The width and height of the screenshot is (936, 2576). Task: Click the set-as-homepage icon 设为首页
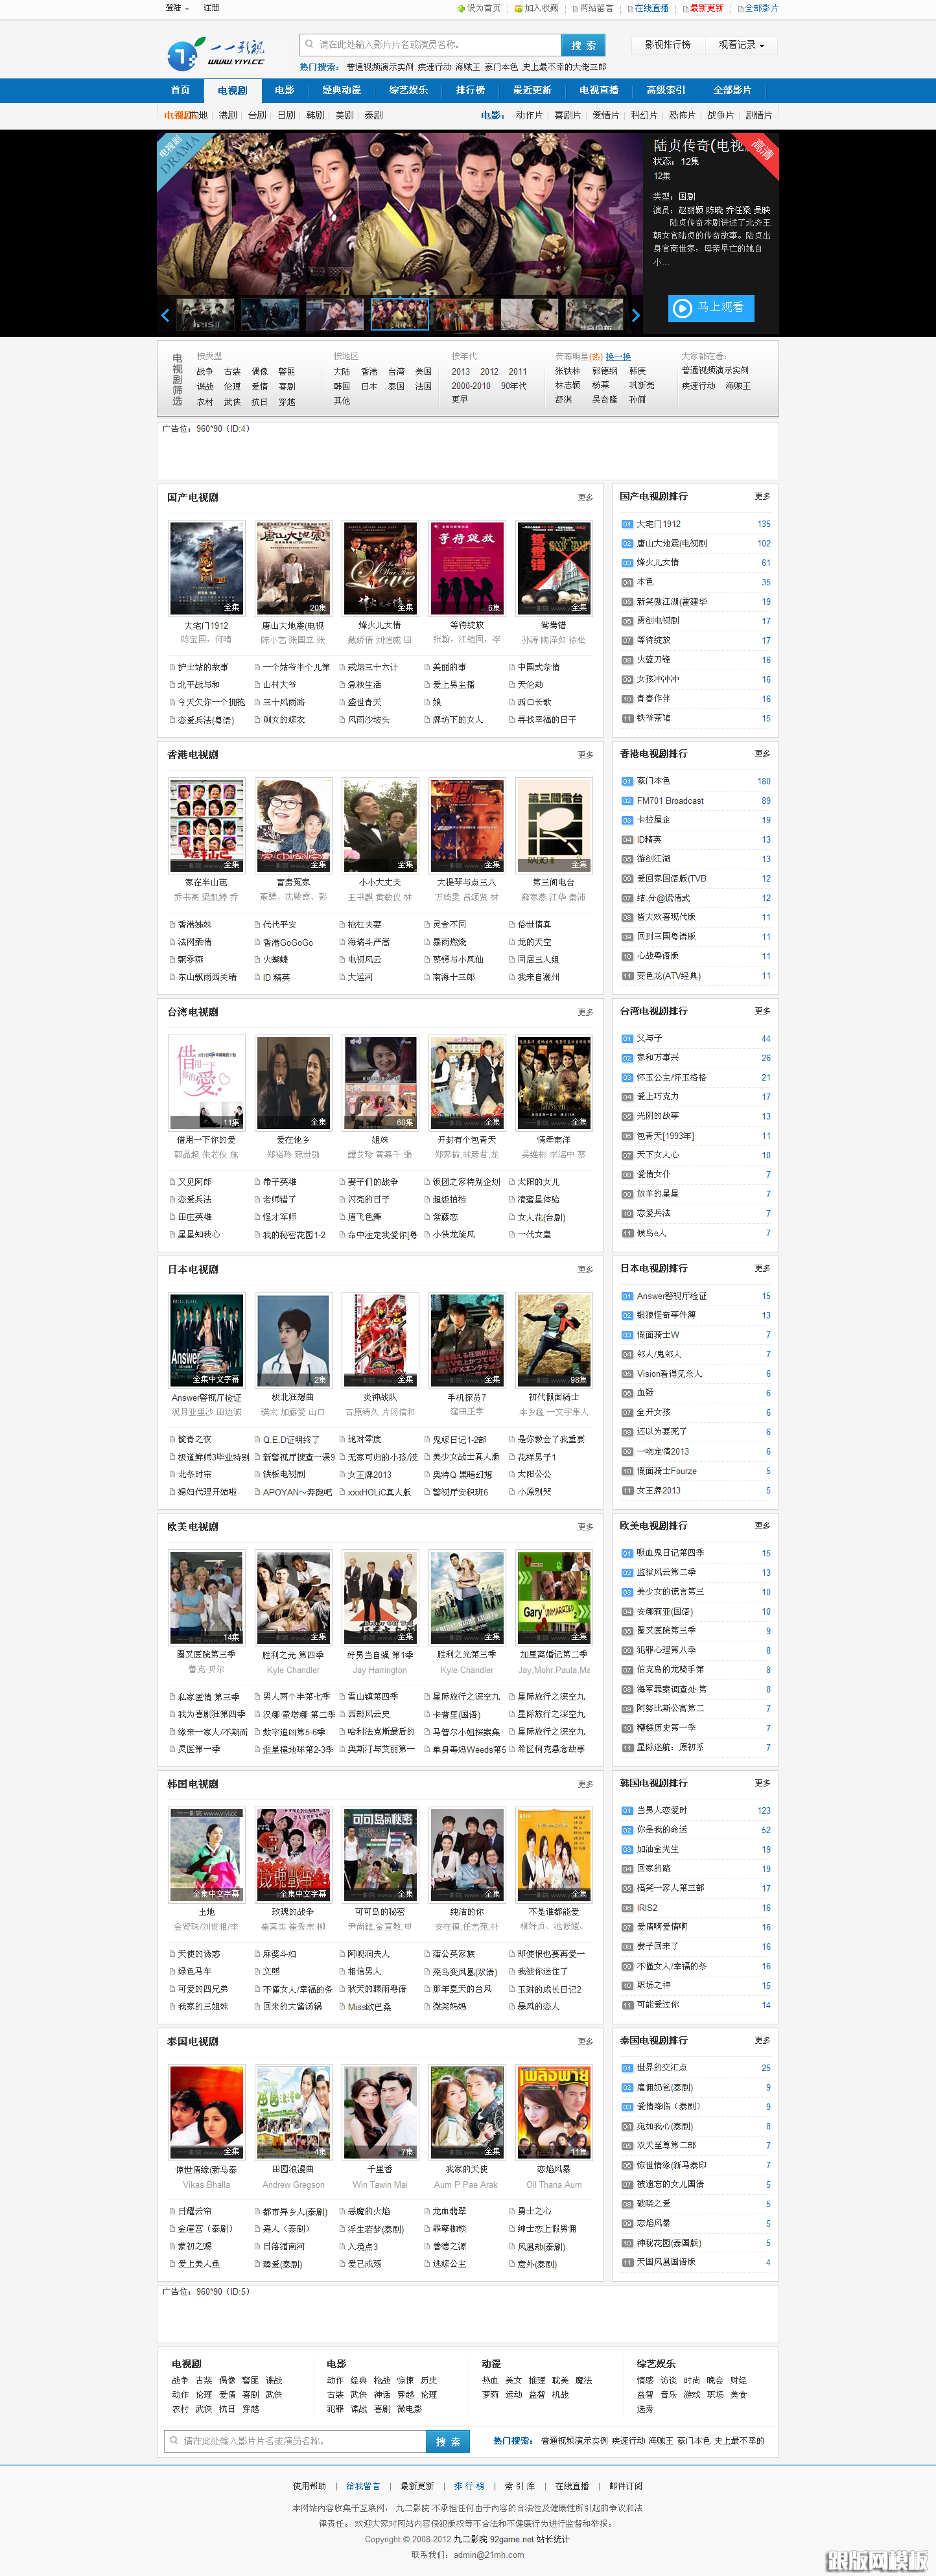(x=461, y=8)
